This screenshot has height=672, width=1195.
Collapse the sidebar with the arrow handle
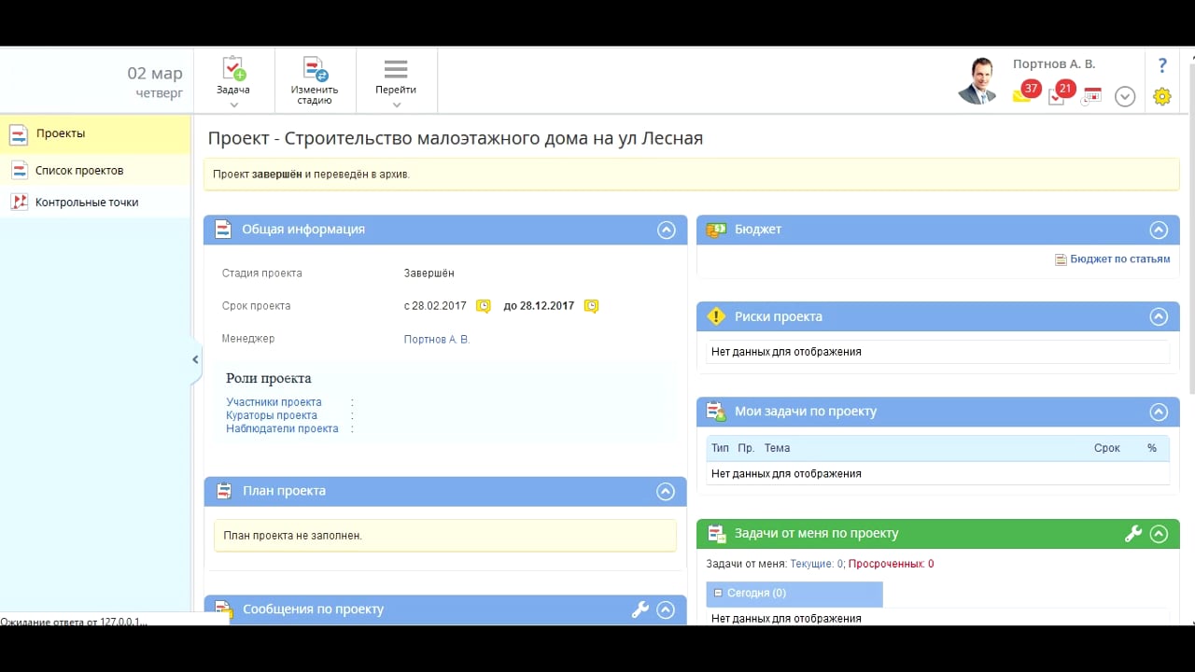pos(195,359)
